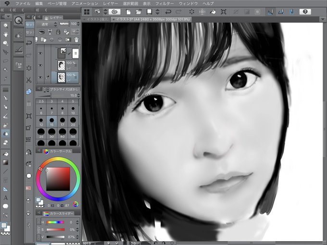Image resolution: width=327 pixels, height=245 pixels.
Task: Select the Balloon tool
Action: point(6,206)
